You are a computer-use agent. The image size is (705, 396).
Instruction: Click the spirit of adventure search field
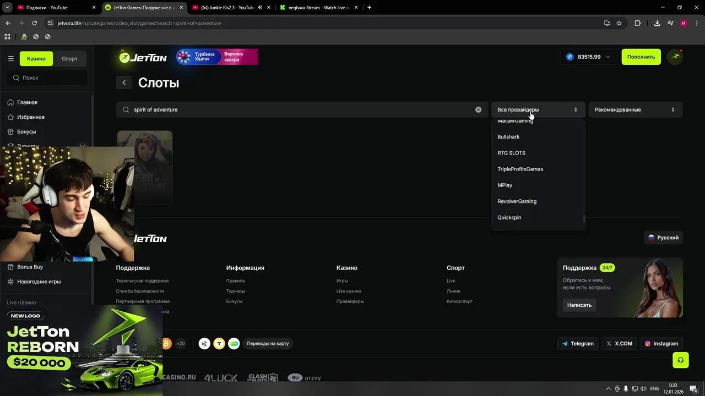click(x=302, y=109)
